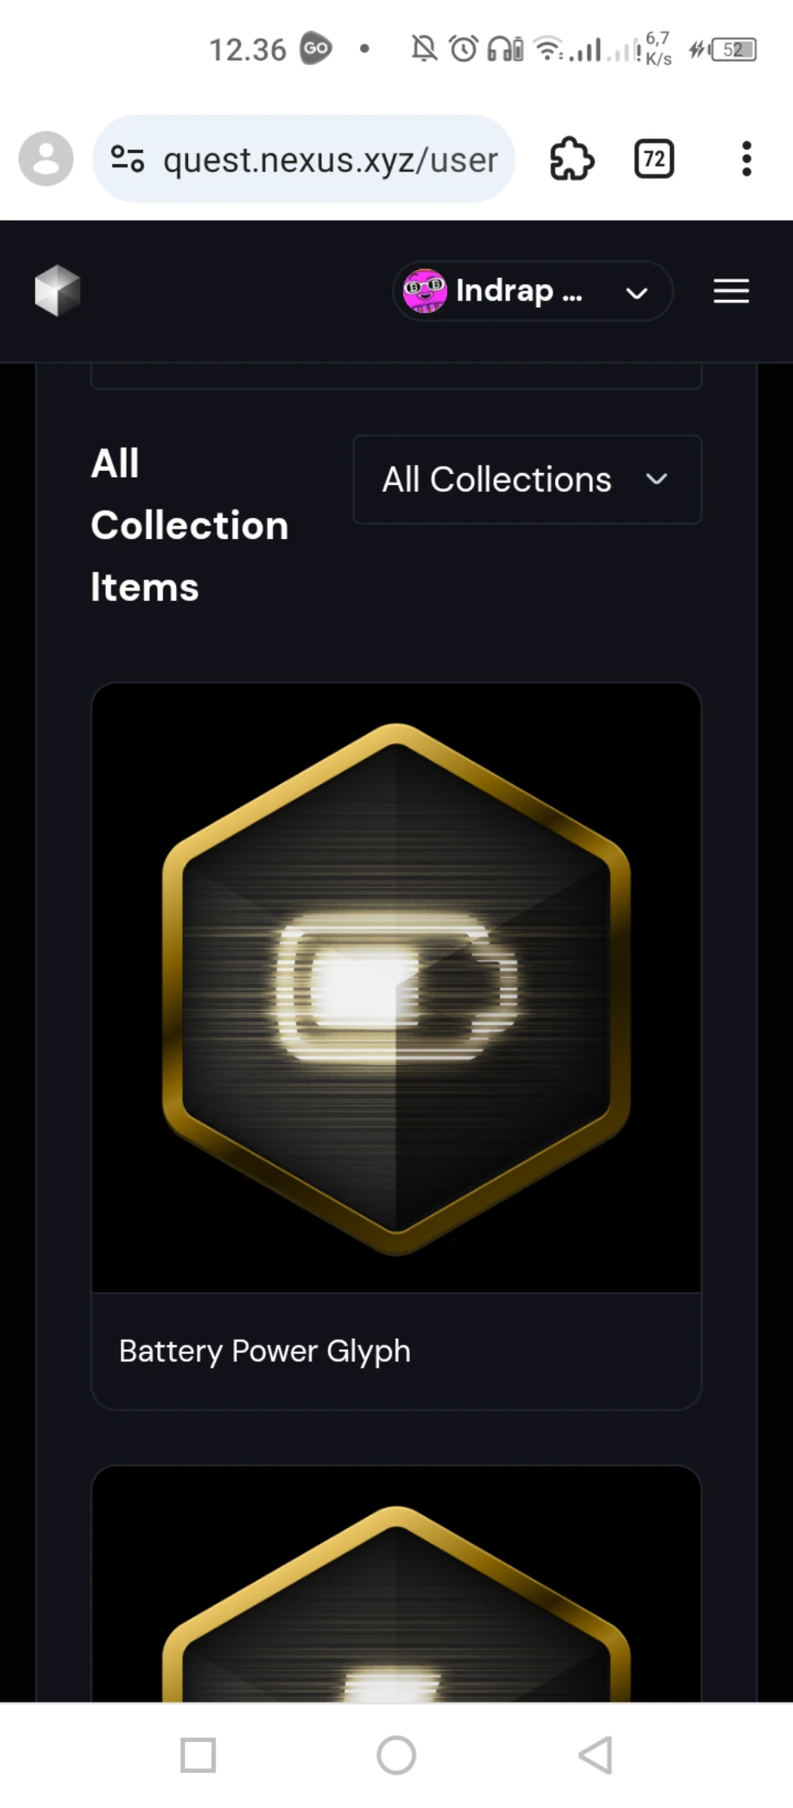Click the Battery Power Glyph title label

coord(265,1351)
